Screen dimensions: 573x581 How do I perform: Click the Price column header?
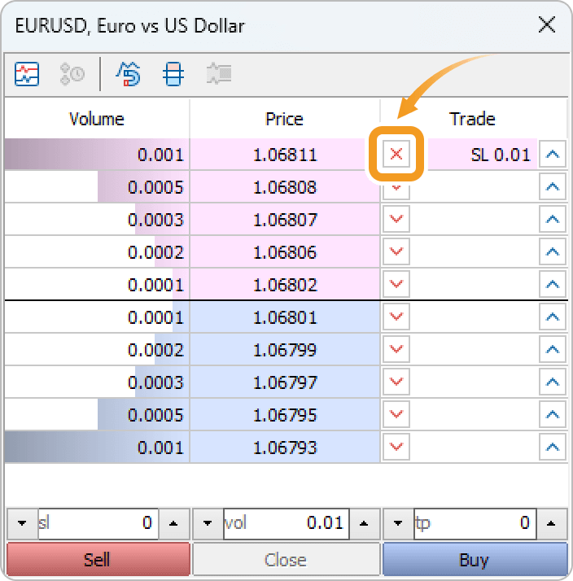[285, 119]
